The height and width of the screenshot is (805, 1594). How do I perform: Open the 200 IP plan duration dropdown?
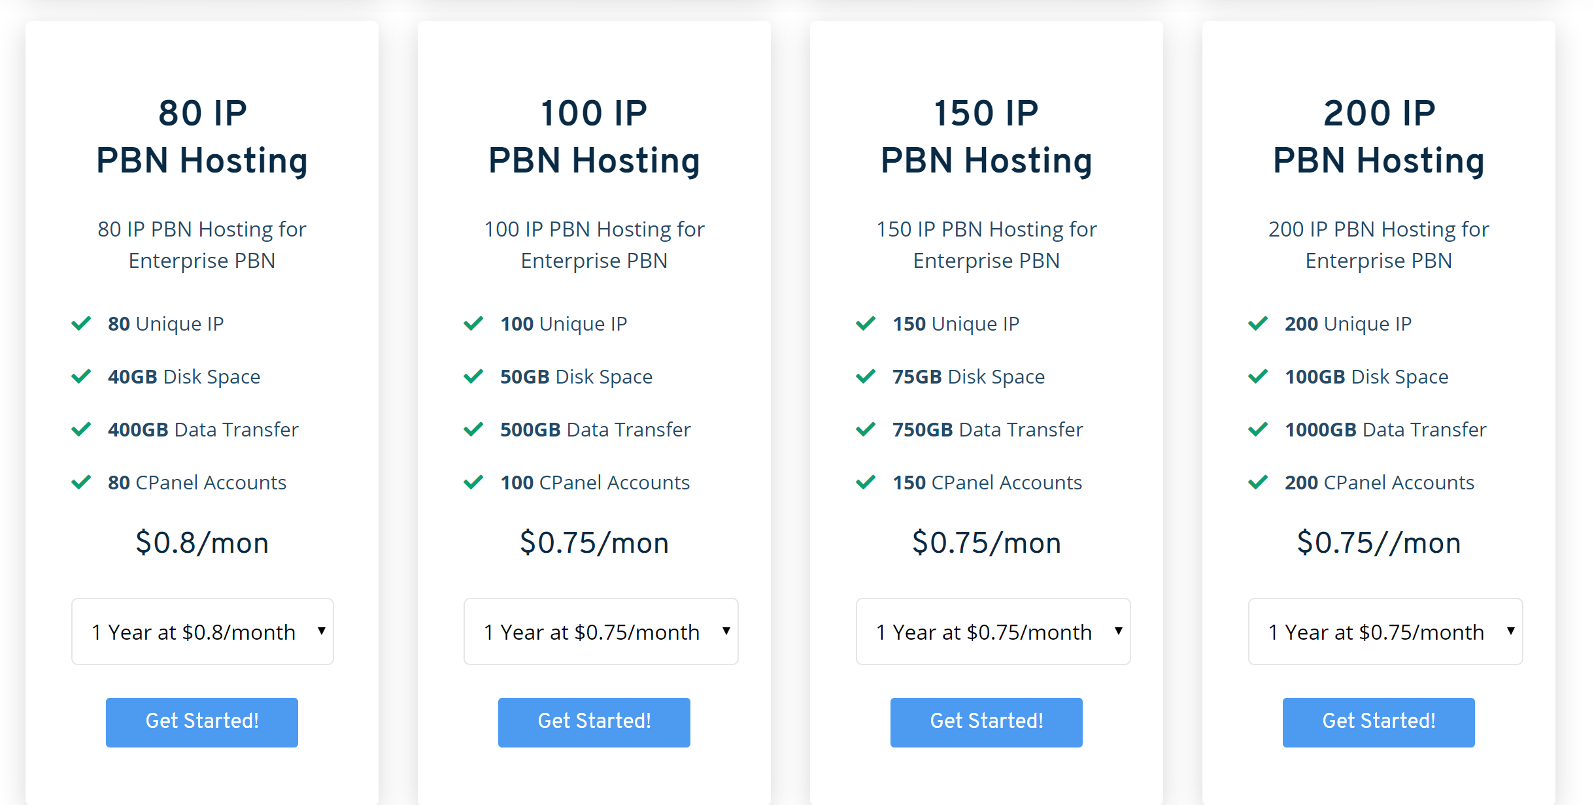tap(1385, 631)
